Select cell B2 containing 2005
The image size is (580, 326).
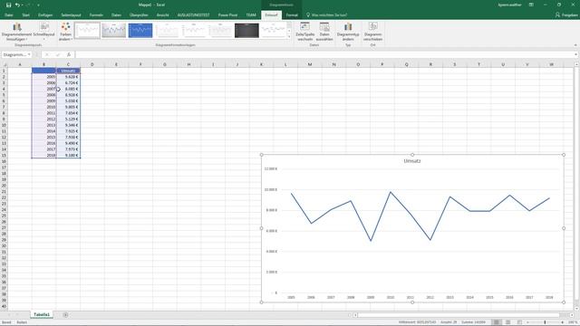[44, 77]
